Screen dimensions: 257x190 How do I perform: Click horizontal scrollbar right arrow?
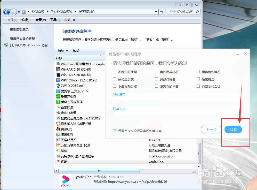(194, 171)
